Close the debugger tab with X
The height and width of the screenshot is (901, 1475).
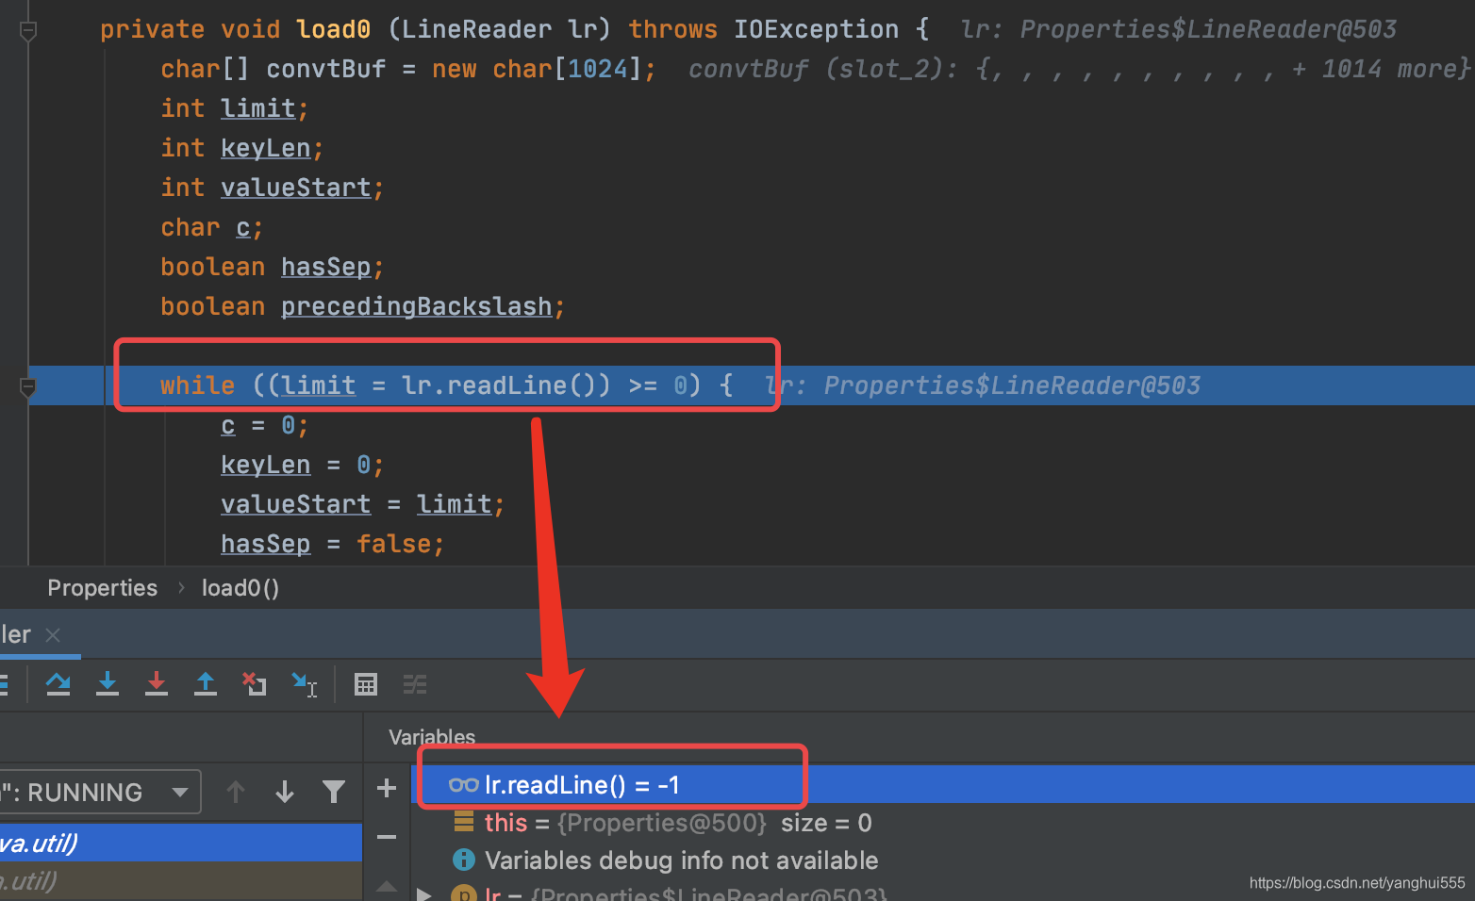point(53,635)
